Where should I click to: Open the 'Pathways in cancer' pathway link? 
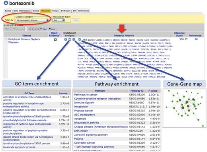[x=86, y=95]
